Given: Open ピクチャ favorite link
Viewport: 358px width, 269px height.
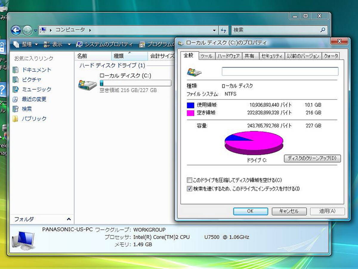Looking at the screenshot, I should 32,80.
